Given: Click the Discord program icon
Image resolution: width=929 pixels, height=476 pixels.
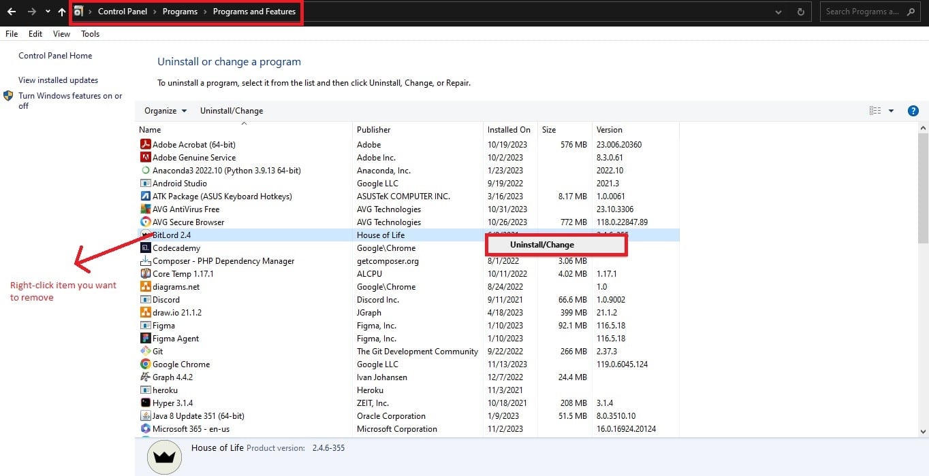Looking at the screenshot, I should 145,299.
